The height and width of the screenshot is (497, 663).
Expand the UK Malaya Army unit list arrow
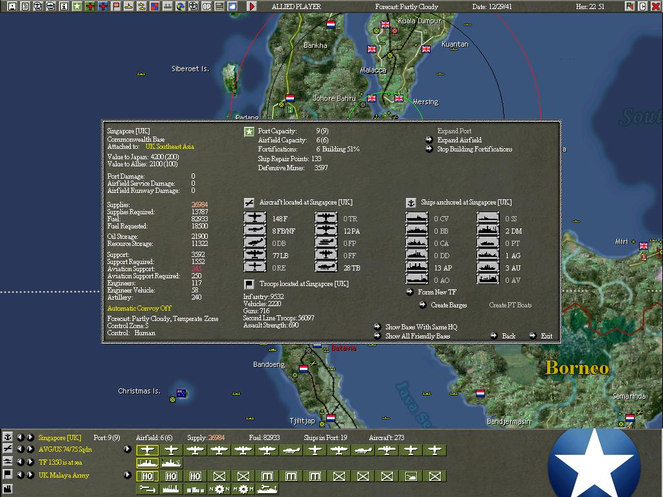(x=128, y=475)
